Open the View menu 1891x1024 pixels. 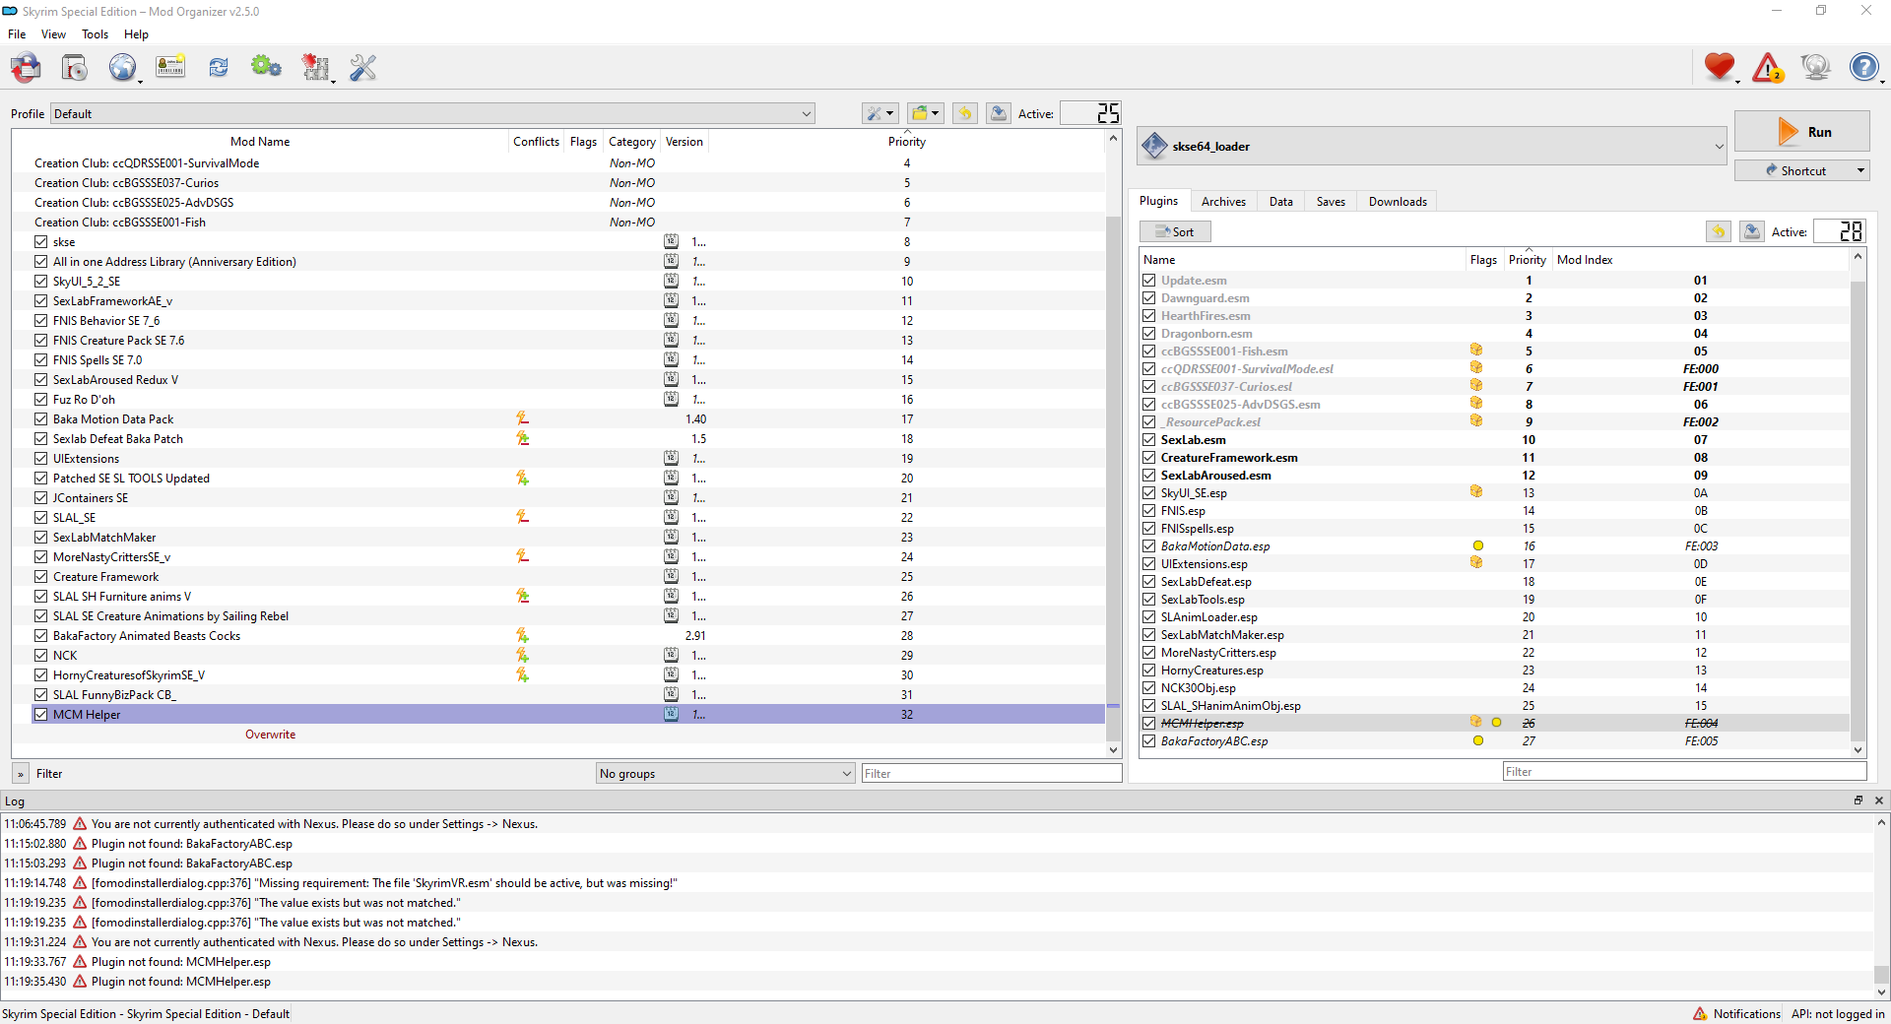point(53,34)
